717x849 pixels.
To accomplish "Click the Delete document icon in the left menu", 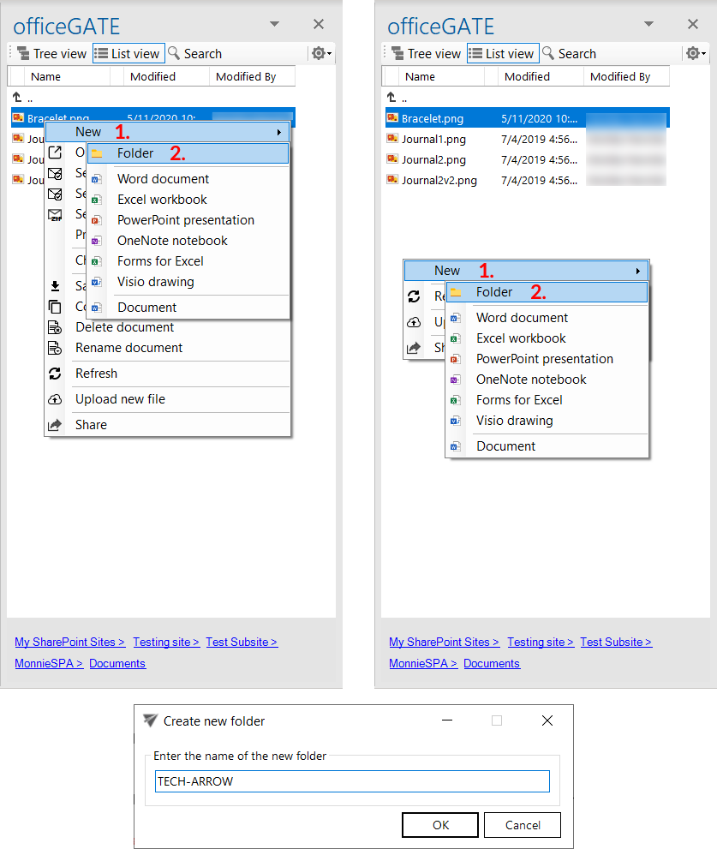I will click(x=55, y=327).
